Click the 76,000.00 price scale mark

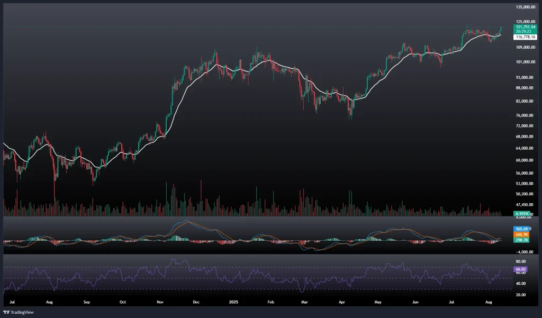(x=525, y=115)
